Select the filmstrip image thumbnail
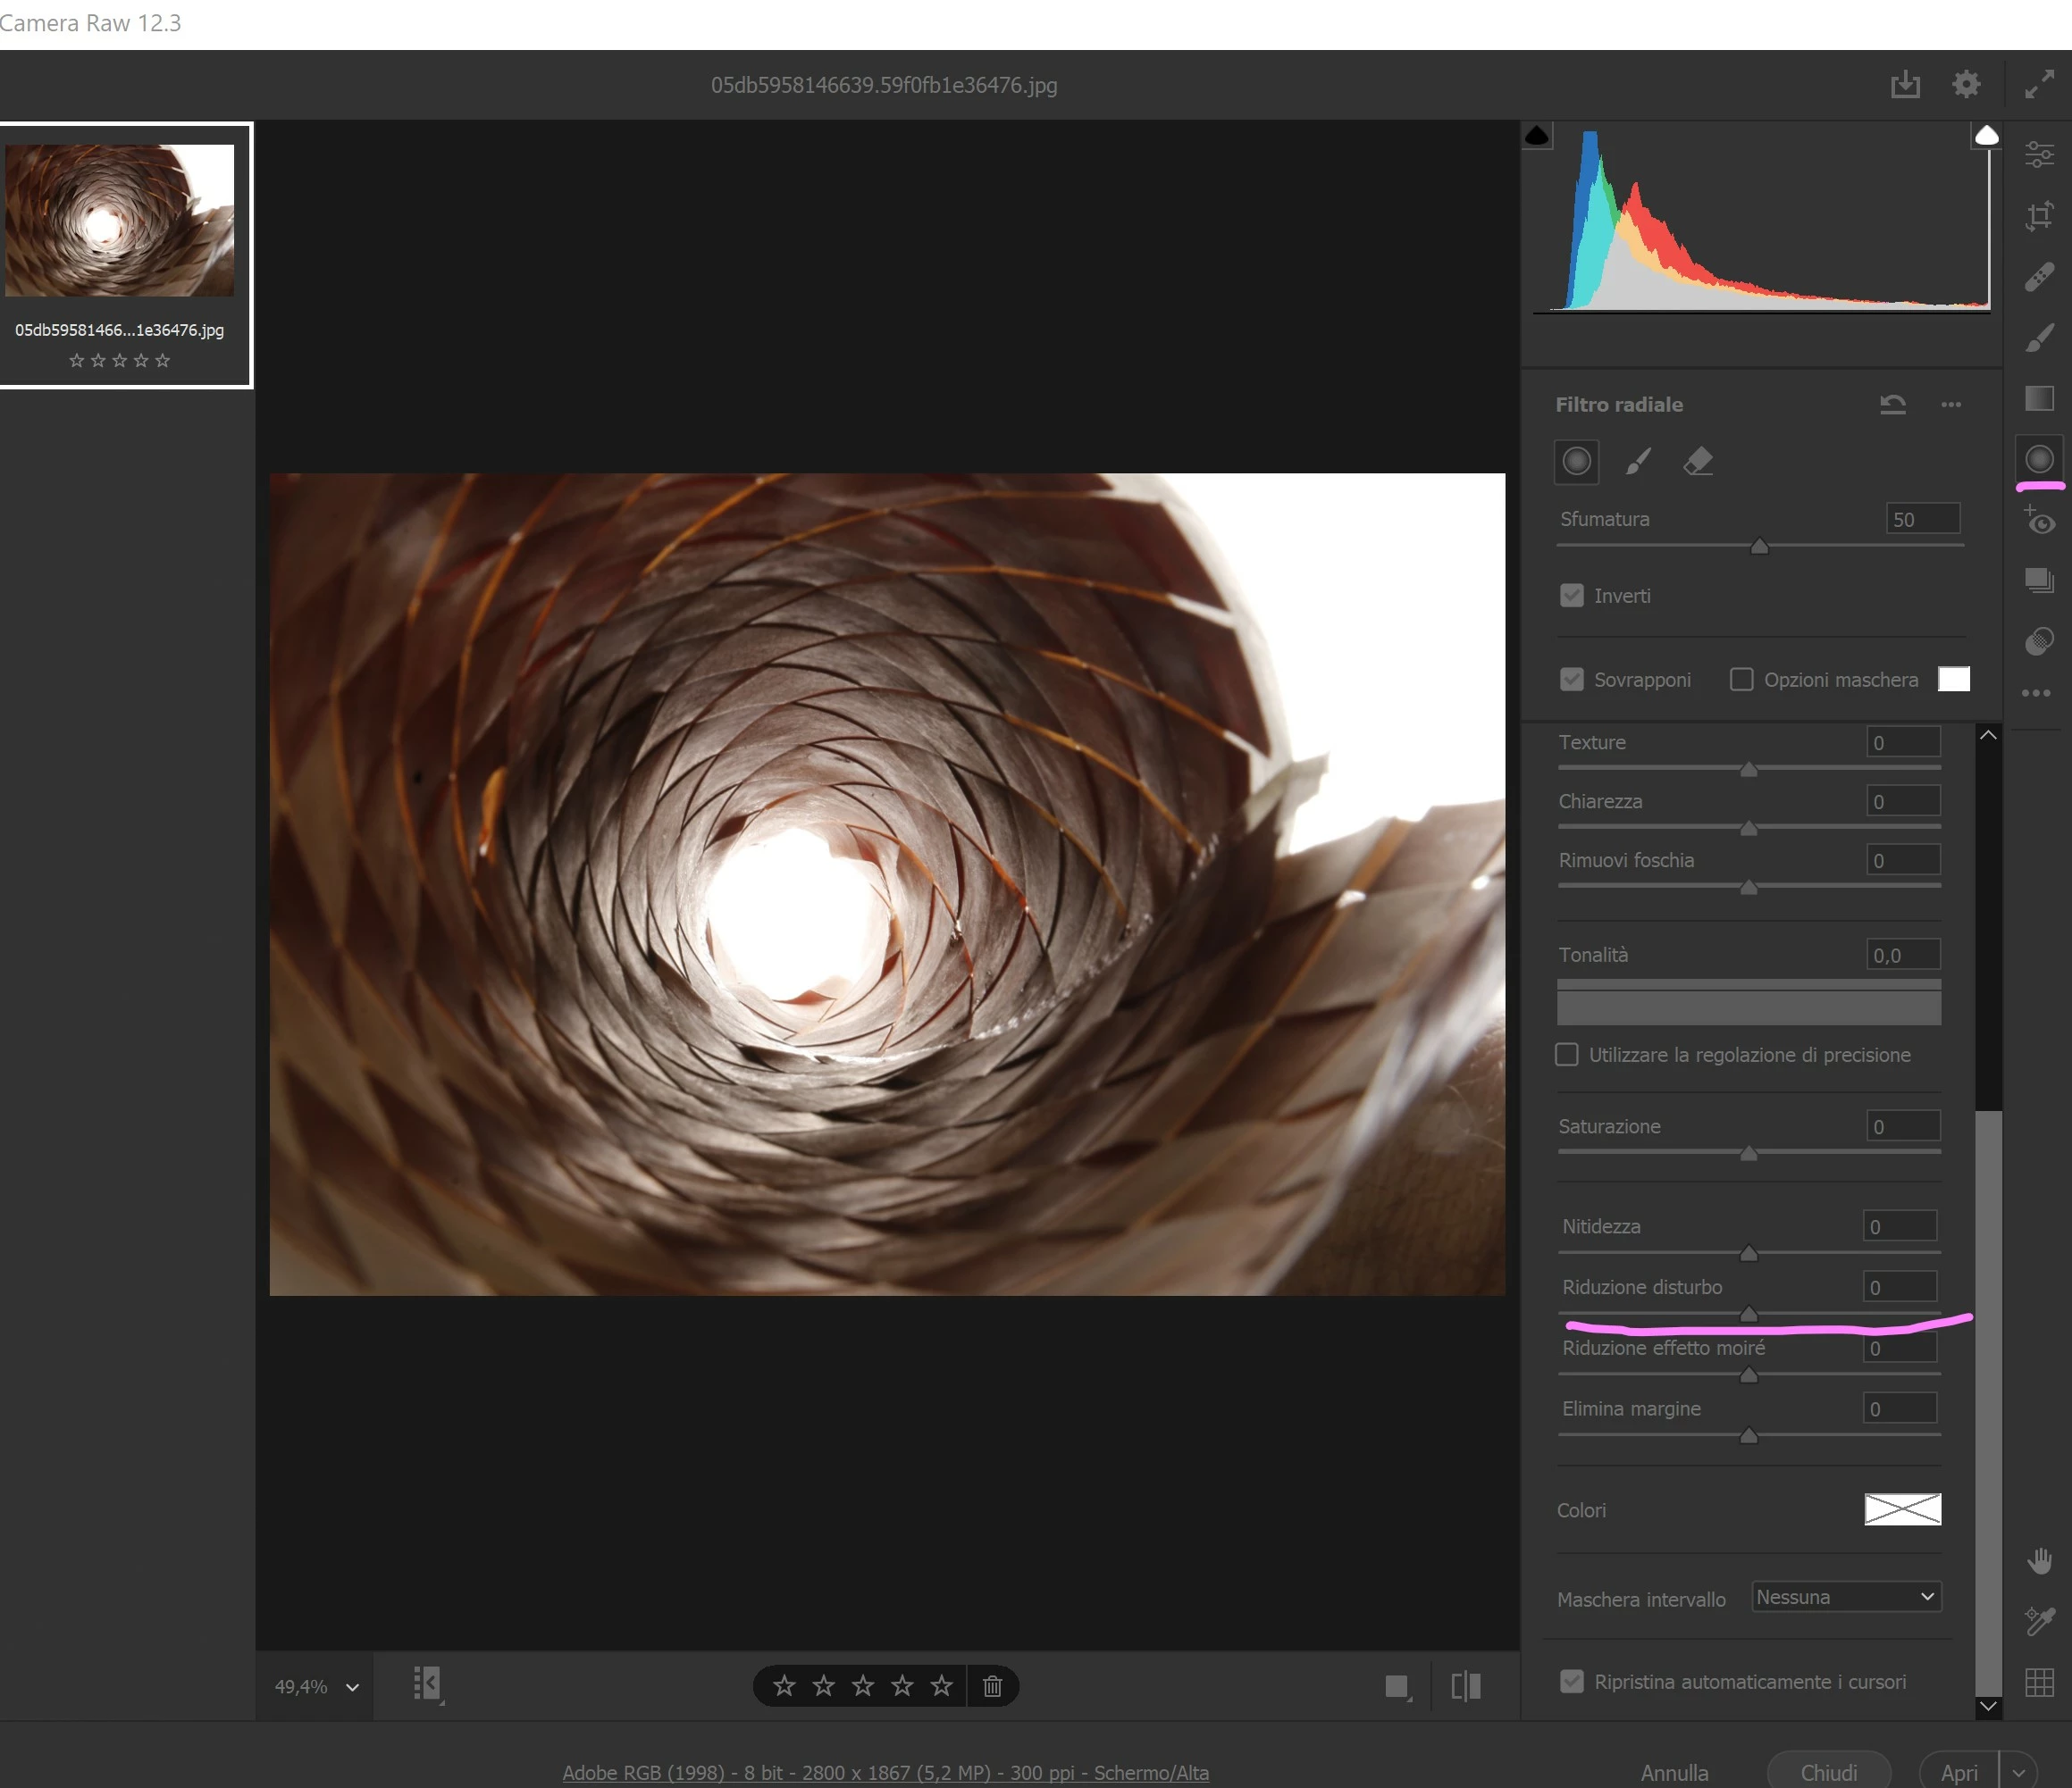The width and height of the screenshot is (2072, 1788). tap(120, 220)
